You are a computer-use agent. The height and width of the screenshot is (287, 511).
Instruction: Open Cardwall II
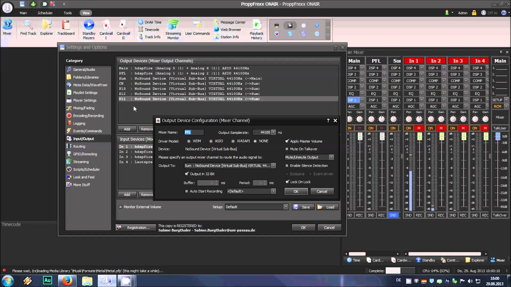tap(123, 30)
